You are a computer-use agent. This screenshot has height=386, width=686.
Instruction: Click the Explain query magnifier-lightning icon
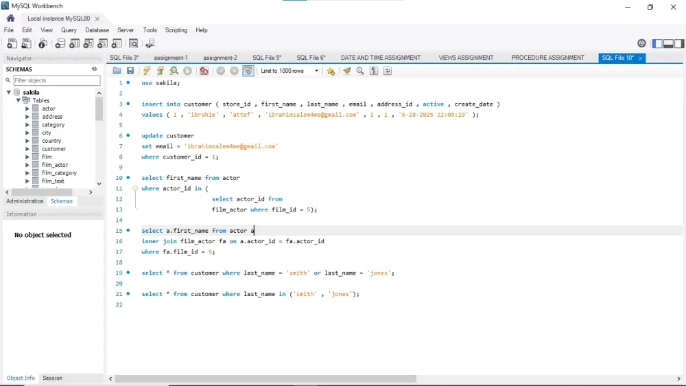pos(174,71)
